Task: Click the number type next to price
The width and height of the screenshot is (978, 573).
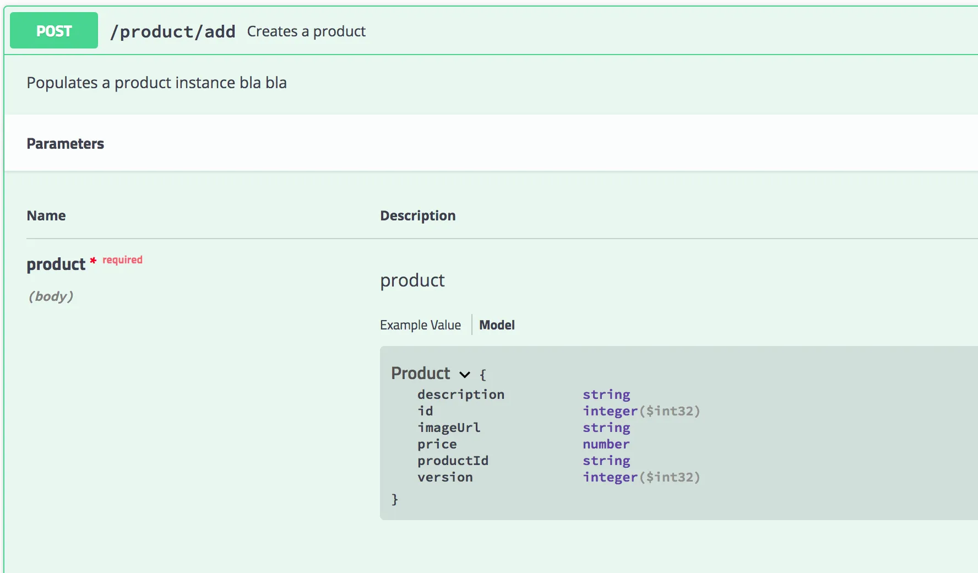Action: 606,444
